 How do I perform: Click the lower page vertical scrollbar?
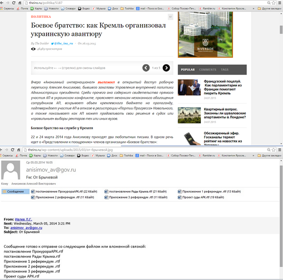[281, 216]
